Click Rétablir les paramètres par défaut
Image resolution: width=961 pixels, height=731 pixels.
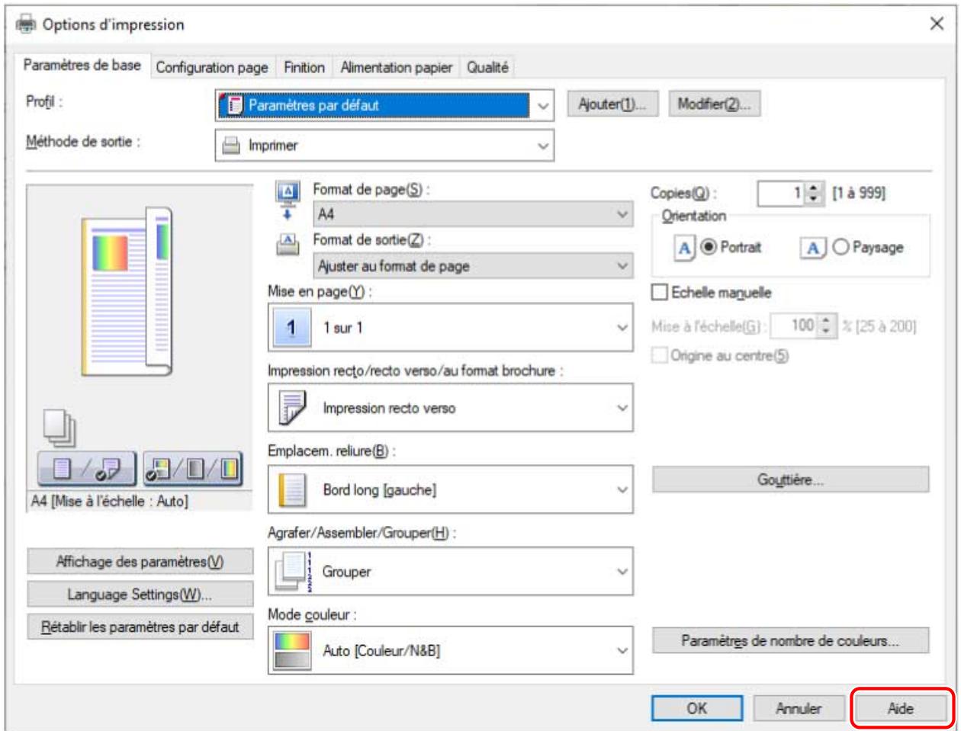click(140, 627)
